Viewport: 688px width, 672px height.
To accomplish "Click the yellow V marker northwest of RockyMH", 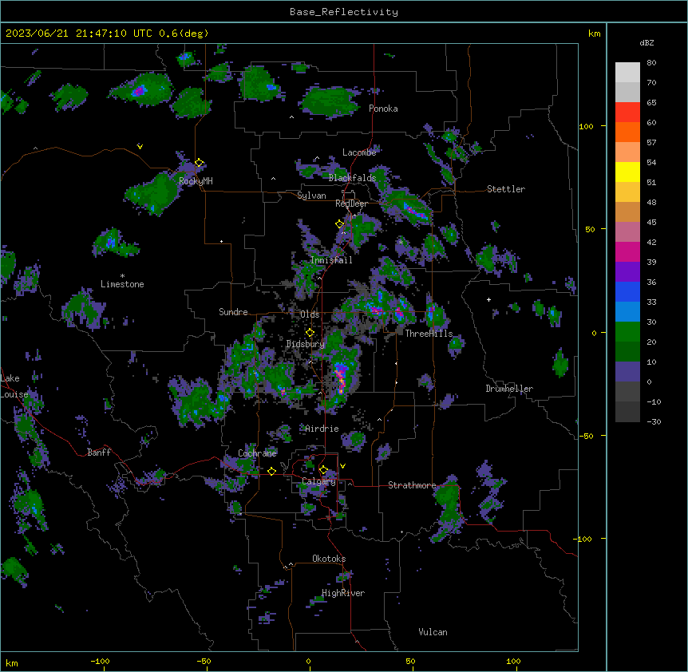I will (x=140, y=147).
